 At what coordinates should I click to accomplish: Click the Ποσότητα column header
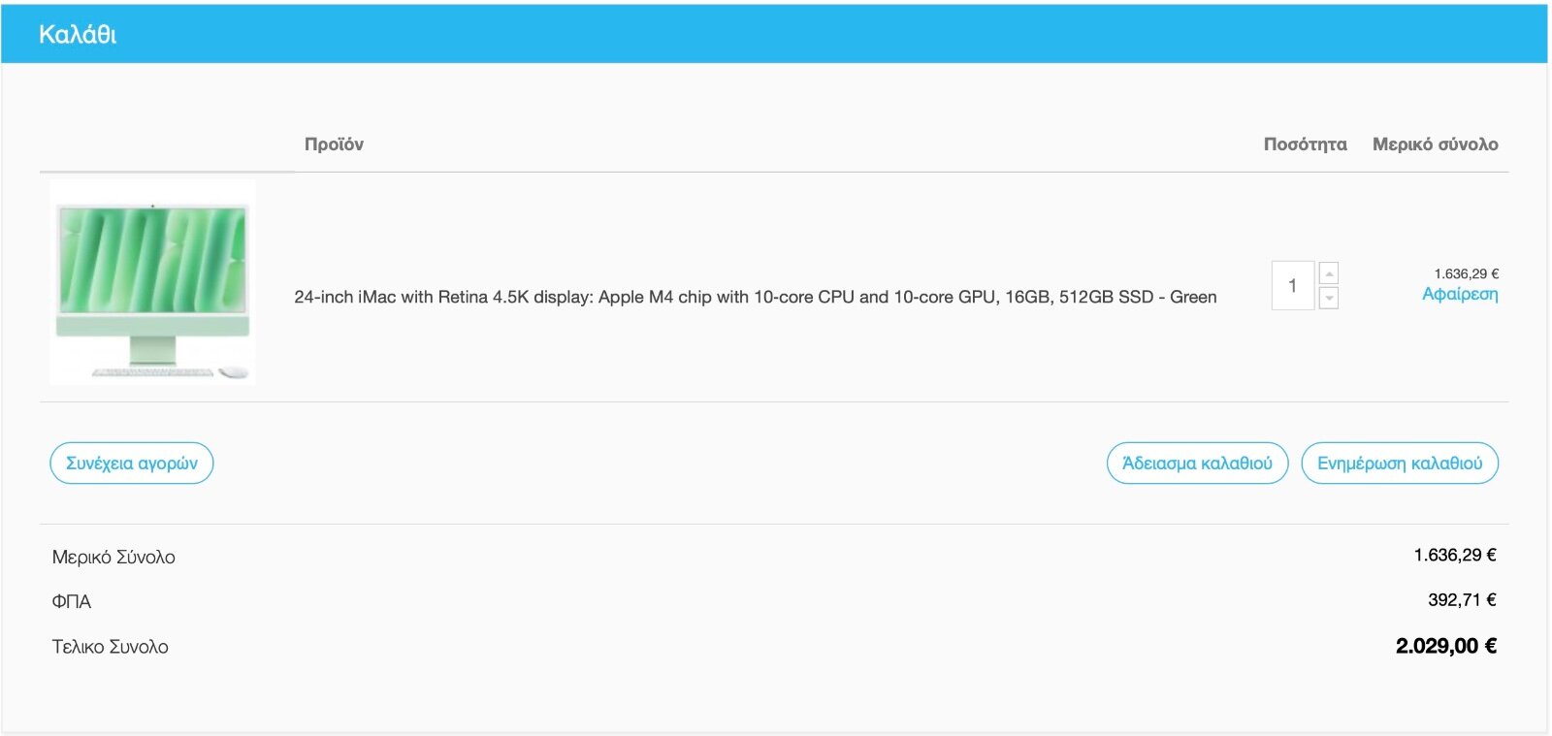1305,144
